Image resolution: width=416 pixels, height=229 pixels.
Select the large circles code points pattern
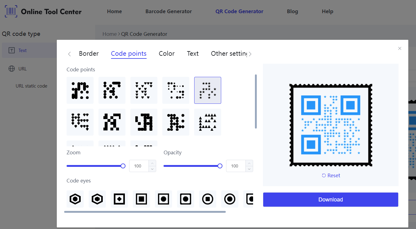[176, 122]
